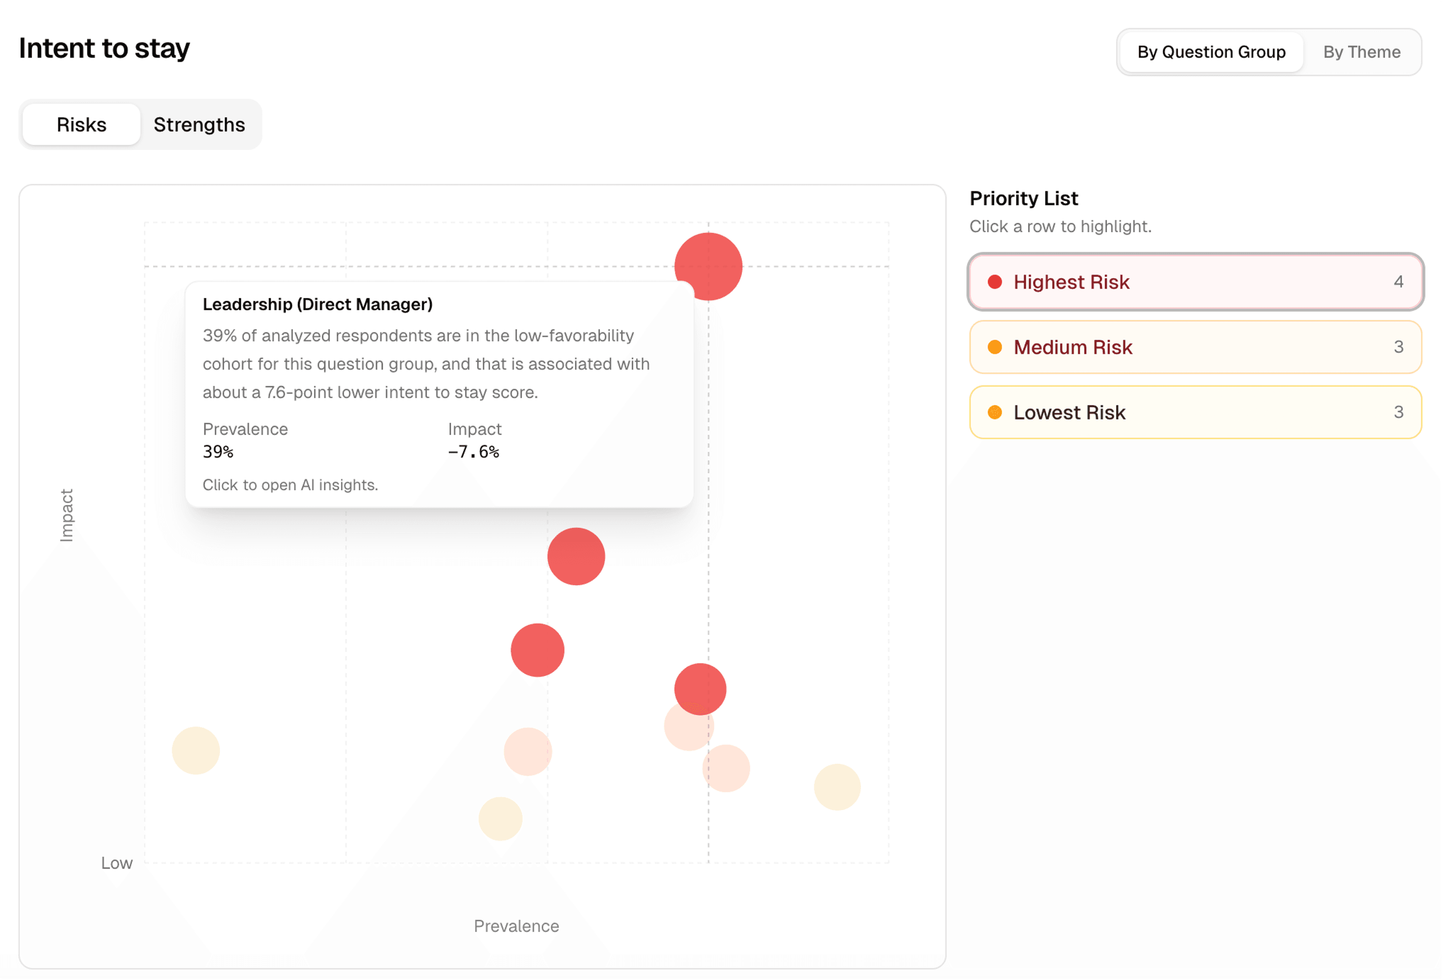The width and height of the screenshot is (1443, 979).
Task: Click the red dot beside Highest Risk
Action: pyautogui.click(x=995, y=282)
